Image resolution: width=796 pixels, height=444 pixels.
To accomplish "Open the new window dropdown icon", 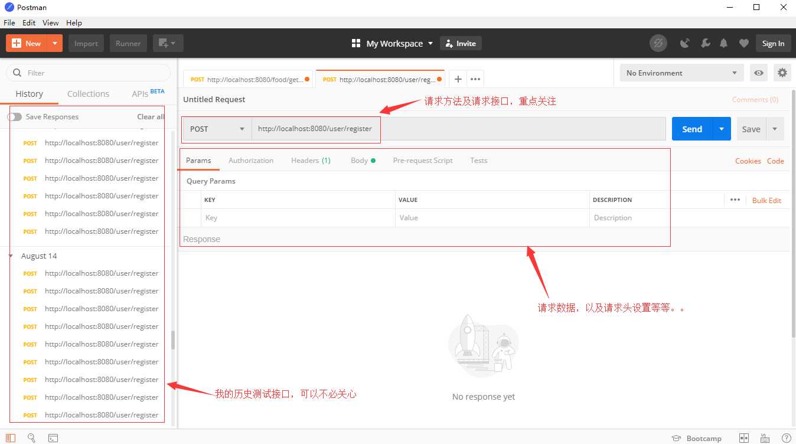I will (168, 43).
